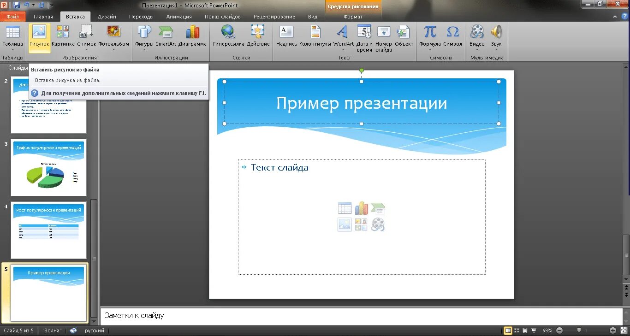Expand Фигуры dropdown arrow
630x336 pixels.
tap(144, 50)
